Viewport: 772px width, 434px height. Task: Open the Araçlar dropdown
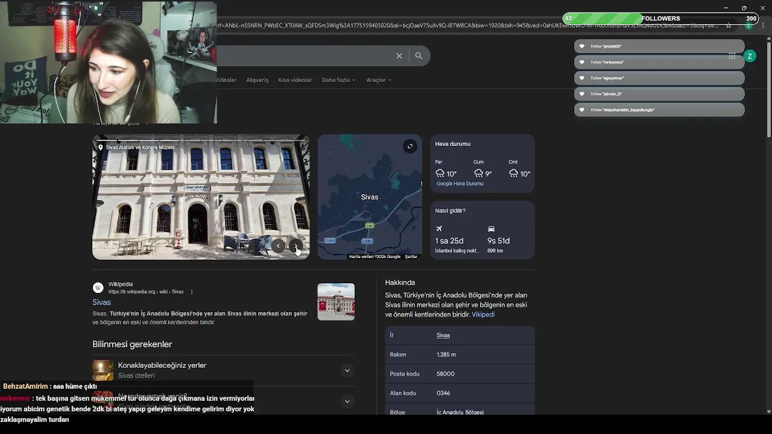click(379, 80)
